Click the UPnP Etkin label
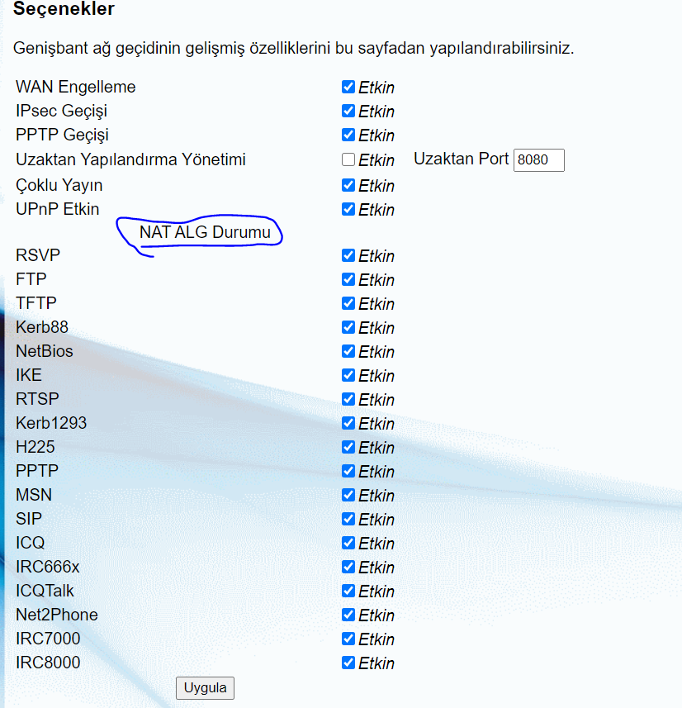The height and width of the screenshot is (708, 682). tap(57, 209)
